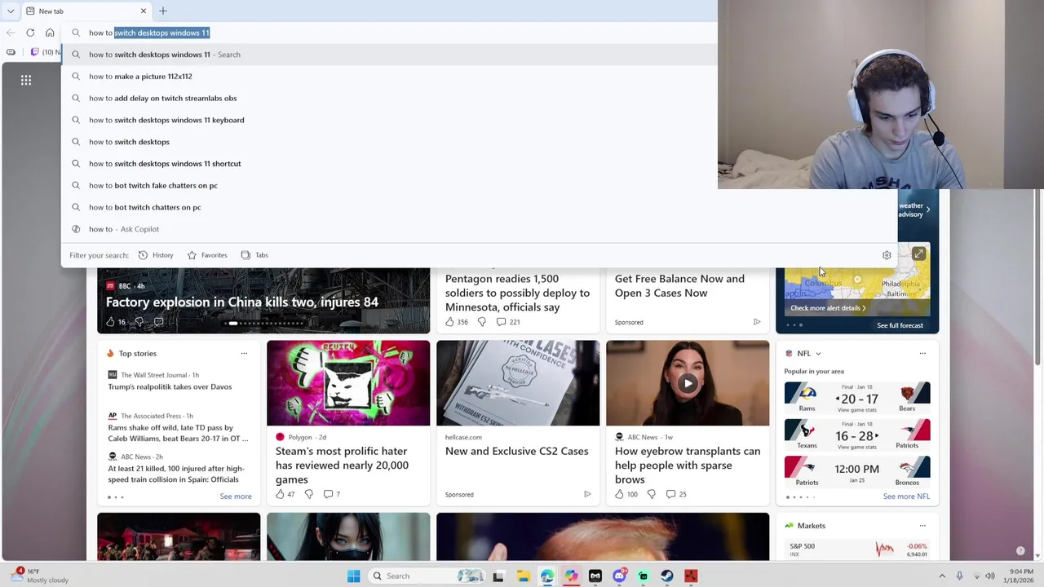Like the Factory explosion story
Image resolution: width=1044 pixels, height=587 pixels.
click(111, 322)
